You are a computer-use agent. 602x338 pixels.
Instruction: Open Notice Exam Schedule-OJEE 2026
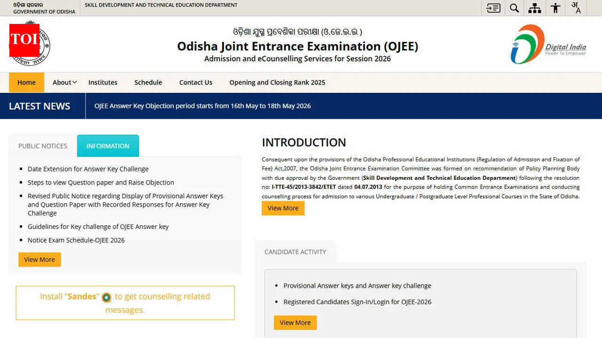pyautogui.click(x=76, y=240)
